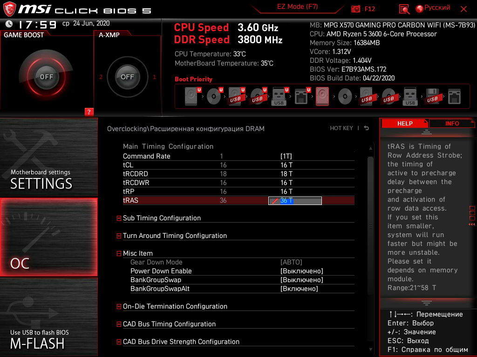
Task: Select the UEFI network boot device icon
Action: (x=302, y=96)
